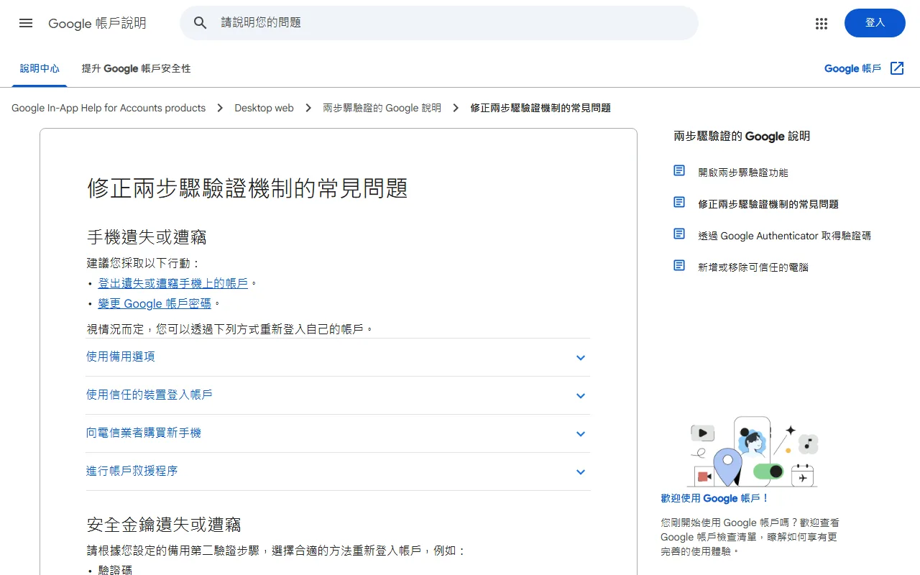Click the 安全金鑰遺失或遭竊 heading
This screenshot has height=575, width=920.
[164, 524]
